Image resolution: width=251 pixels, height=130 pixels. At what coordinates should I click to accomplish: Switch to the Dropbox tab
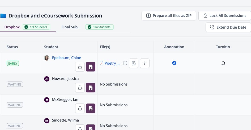12,27
